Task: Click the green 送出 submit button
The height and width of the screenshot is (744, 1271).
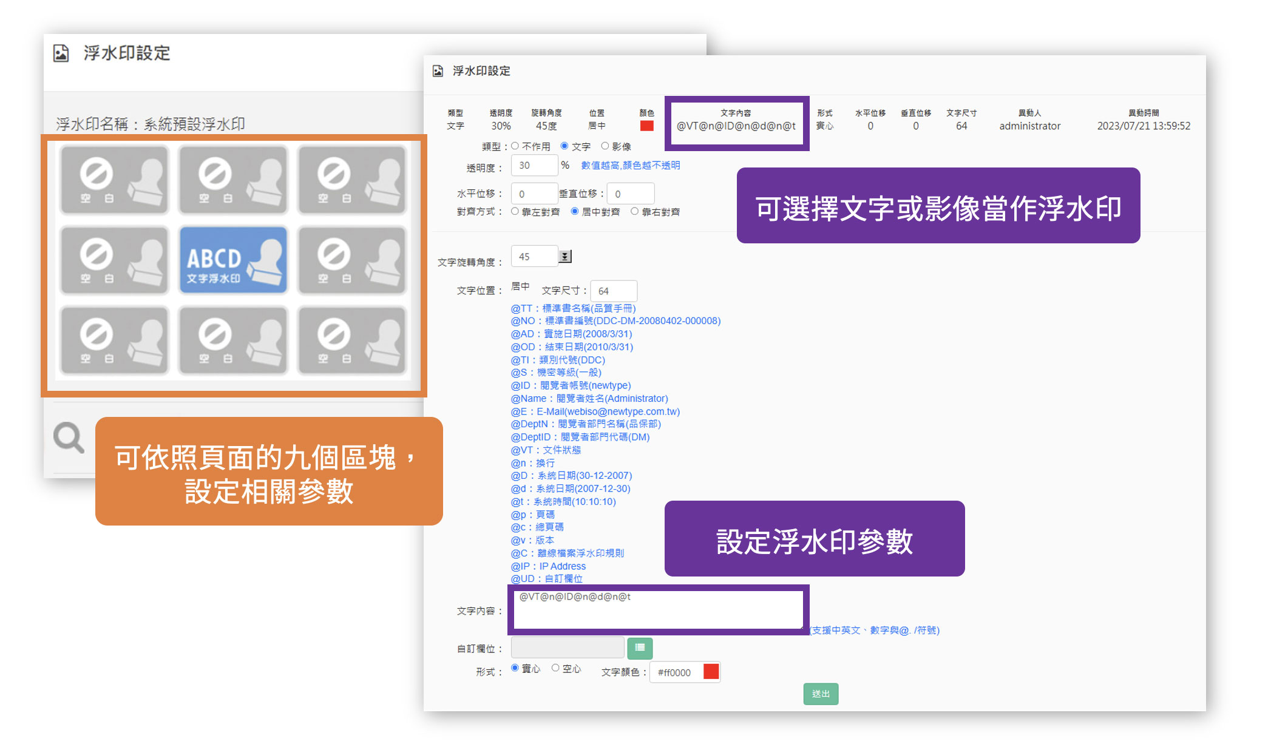Action: point(821,694)
